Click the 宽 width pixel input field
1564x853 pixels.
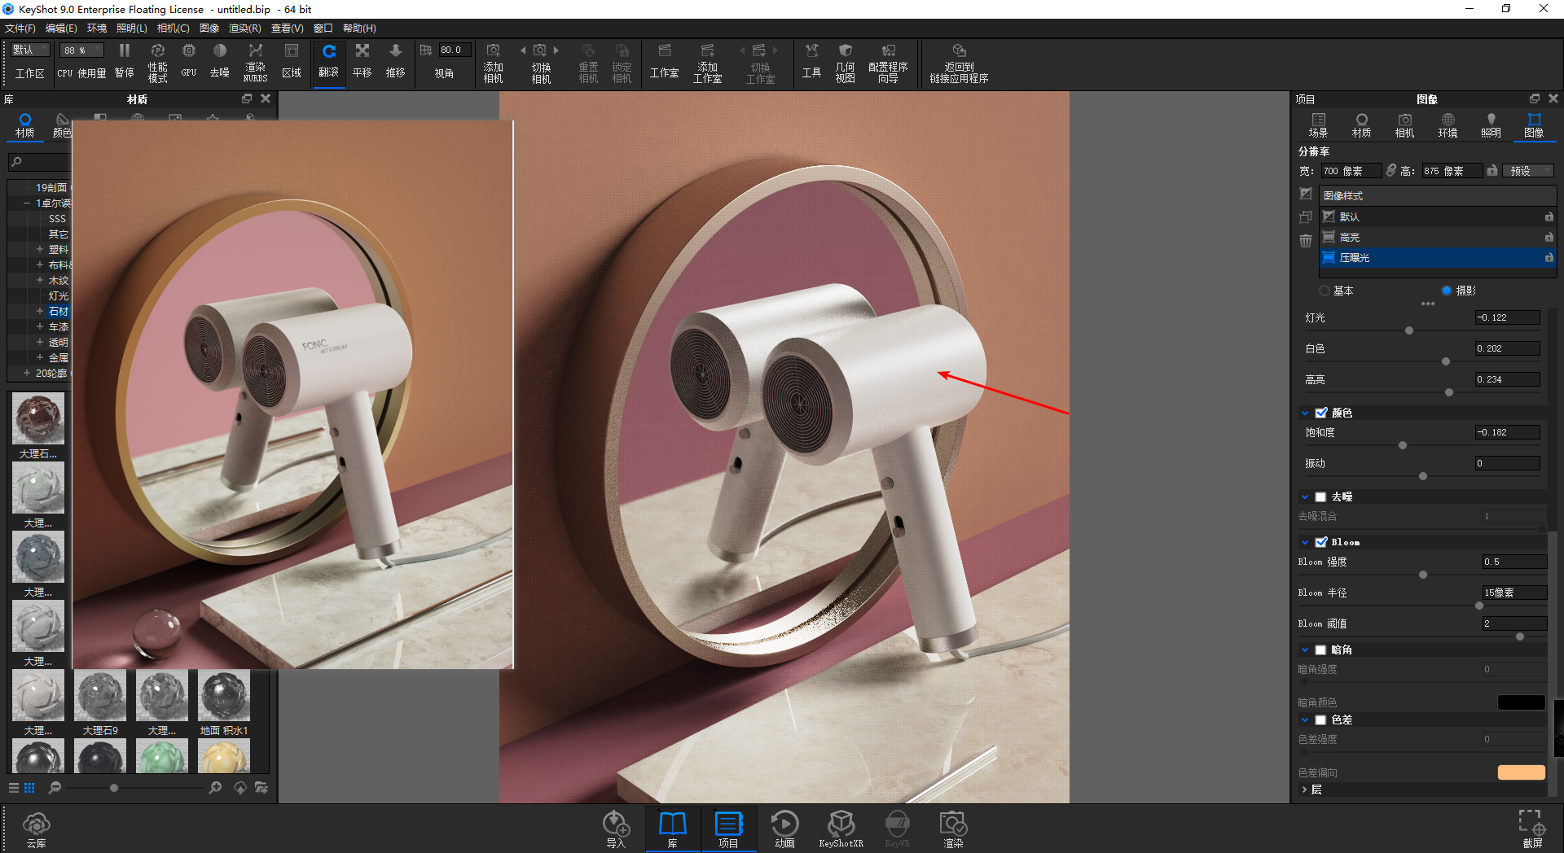click(1351, 171)
